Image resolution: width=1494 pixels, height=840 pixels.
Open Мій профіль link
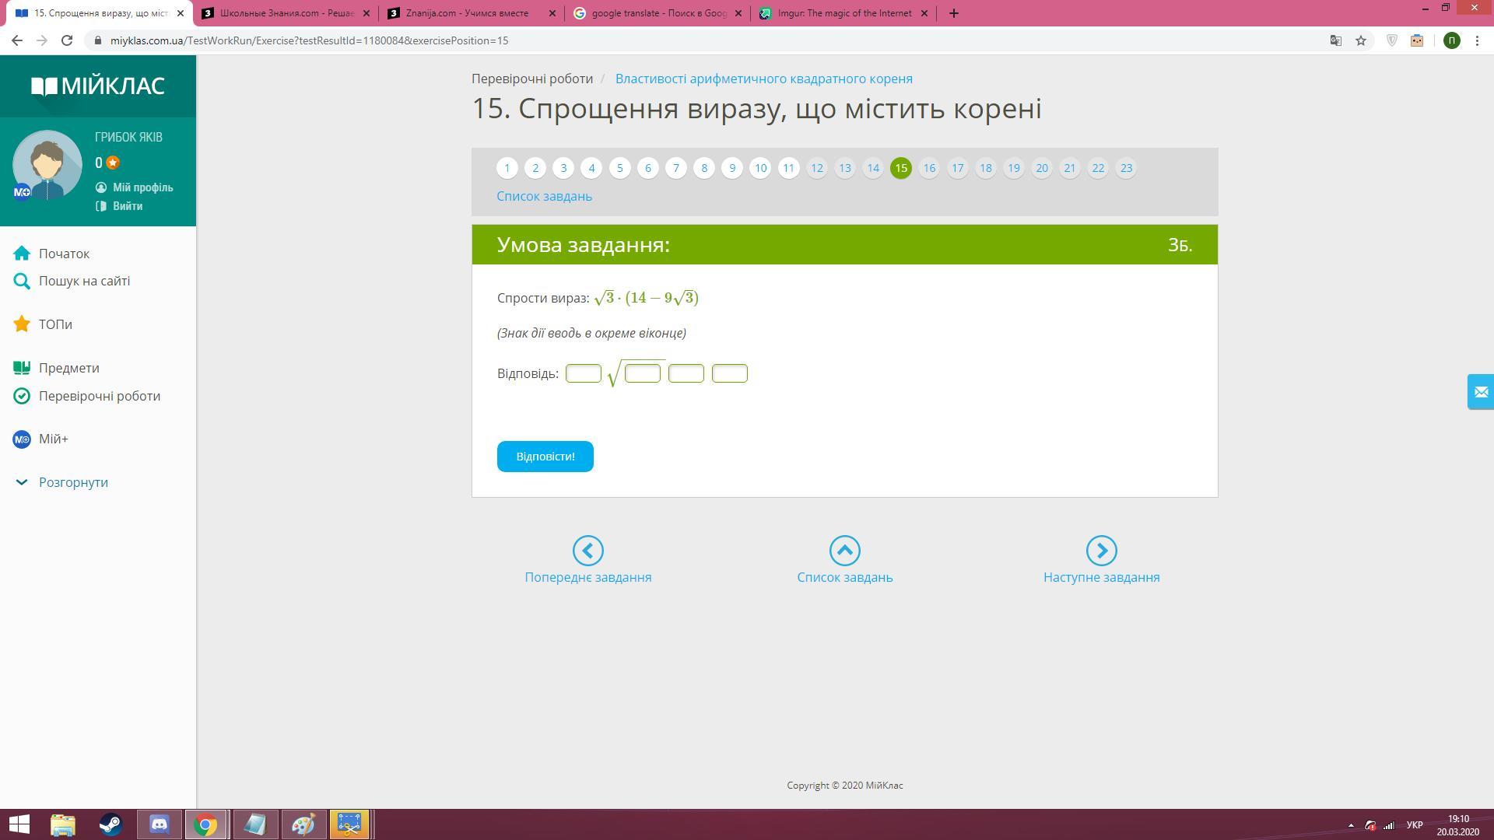pos(142,187)
